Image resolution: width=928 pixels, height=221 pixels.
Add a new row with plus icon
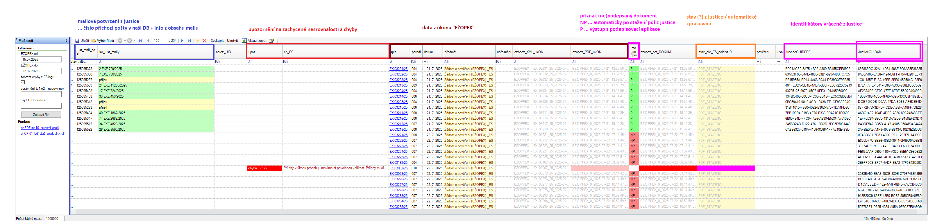[x=197, y=41]
